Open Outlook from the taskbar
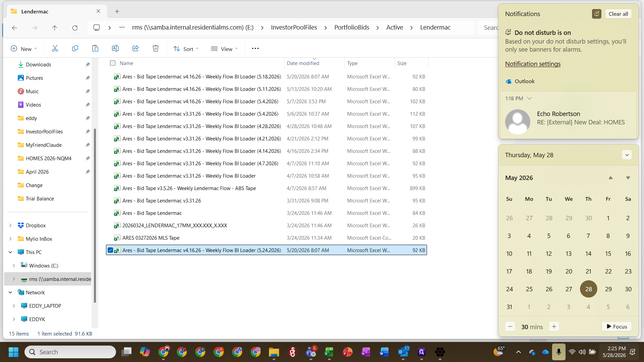This screenshot has width=644, height=362. 403,352
